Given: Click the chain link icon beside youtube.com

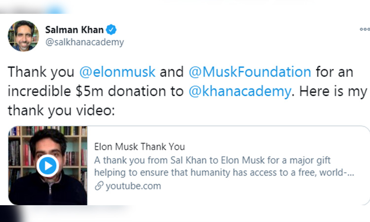Looking at the screenshot, I should point(99,186).
